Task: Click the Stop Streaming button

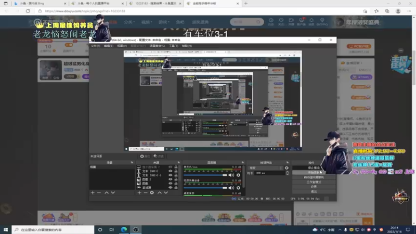Action: 314,167
